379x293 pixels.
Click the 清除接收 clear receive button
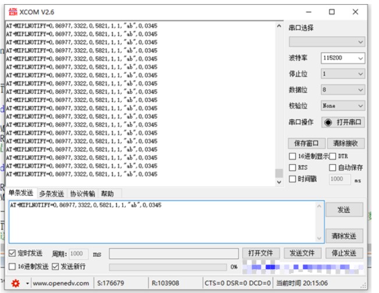tap(346, 143)
